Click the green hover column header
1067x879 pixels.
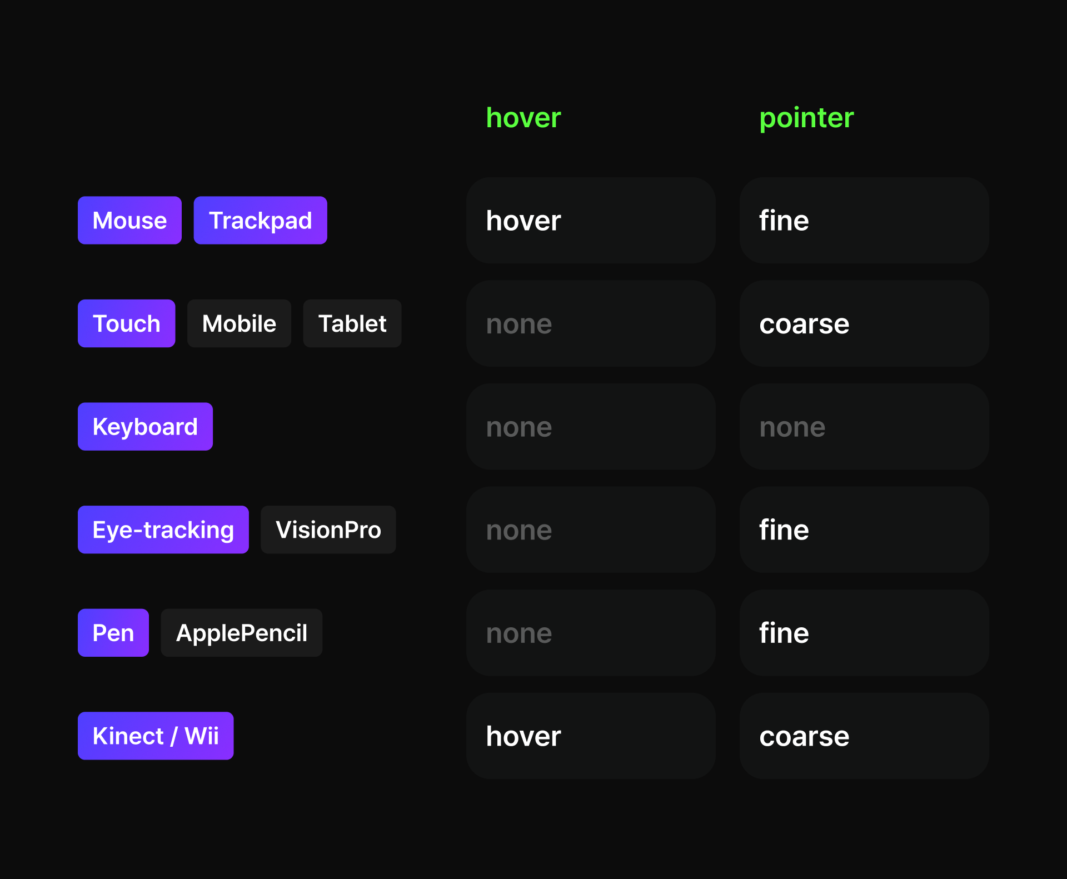tap(523, 118)
